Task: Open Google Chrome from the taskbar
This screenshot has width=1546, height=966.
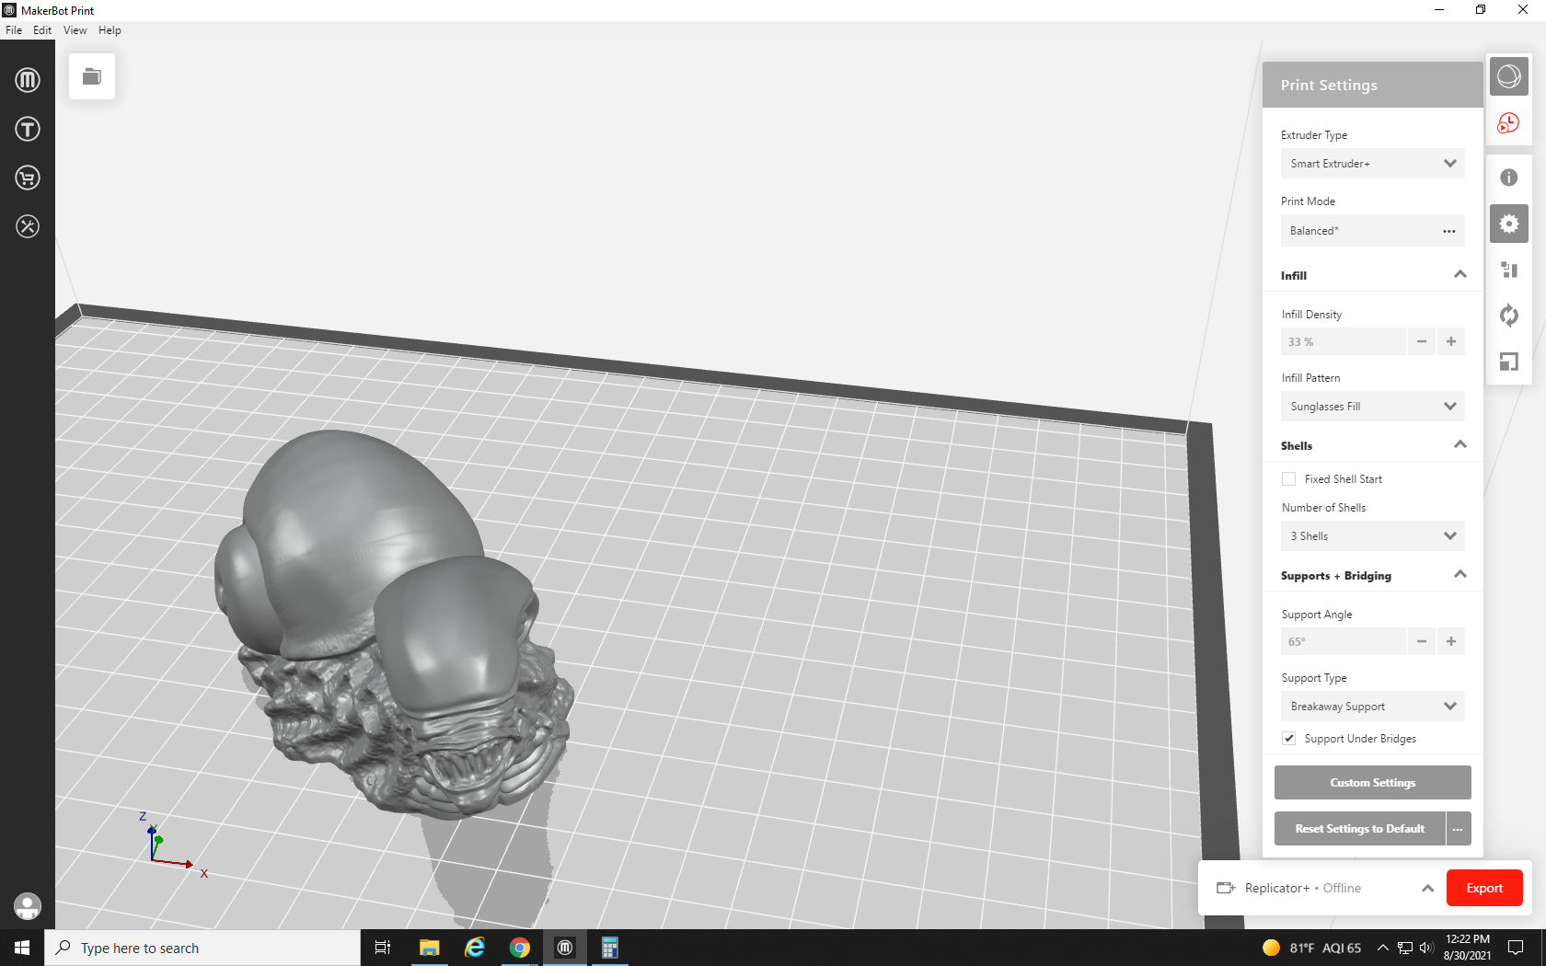Action: (x=520, y=948)
